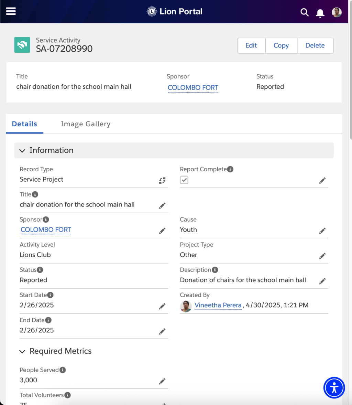The width and height of the screenshot is (352, 405).
Task: Click the People Served value 3,000
Action: pyautogui.click(x=29, y=380)
